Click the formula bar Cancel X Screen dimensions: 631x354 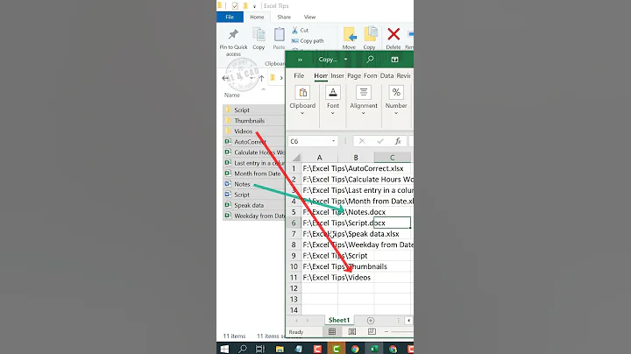362,141
